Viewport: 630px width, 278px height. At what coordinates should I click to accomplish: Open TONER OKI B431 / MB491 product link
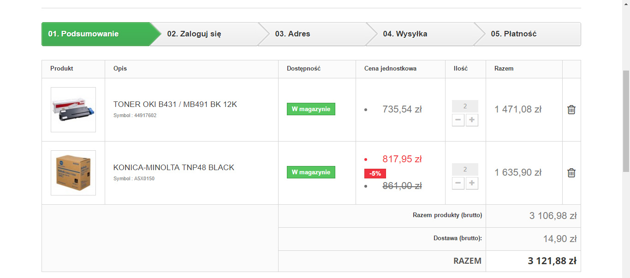tap(175, 105)
